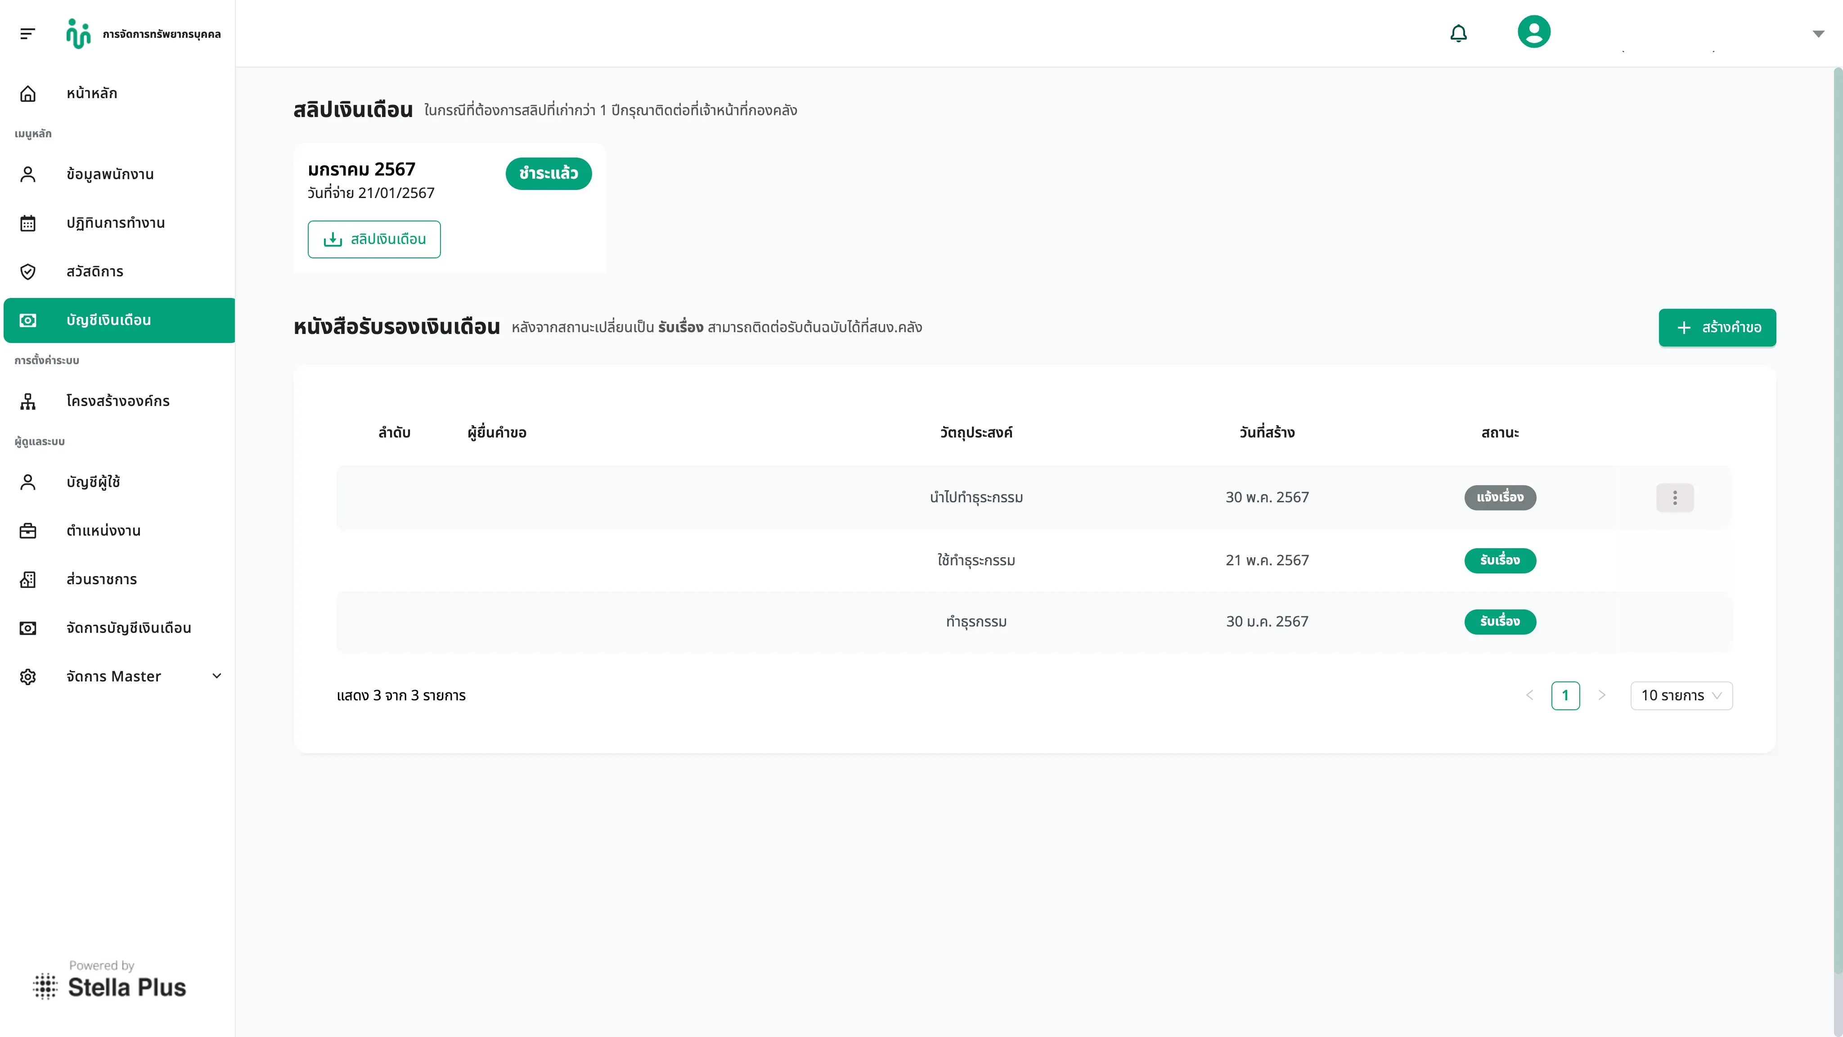Click the user avatar icon
This screenshot has width=1843, height=1037.
pos(1534,32)
